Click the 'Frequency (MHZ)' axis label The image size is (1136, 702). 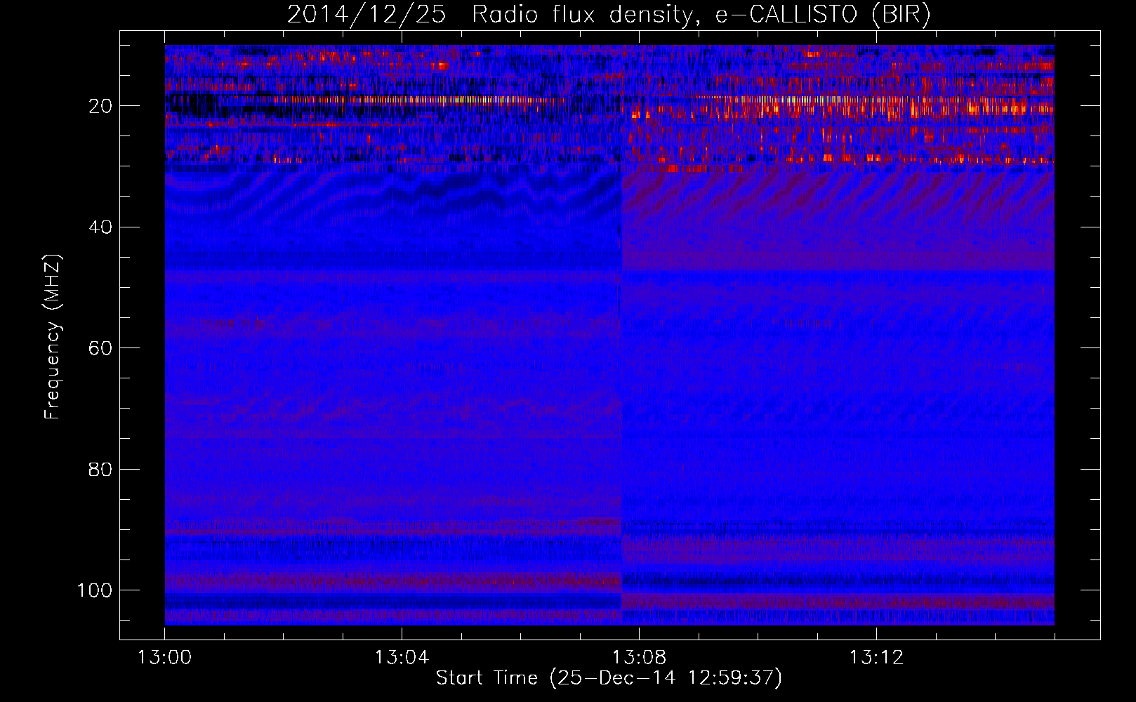click(x=53, y=337)
